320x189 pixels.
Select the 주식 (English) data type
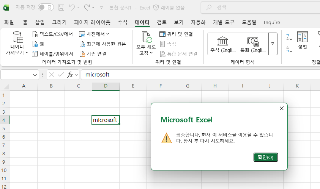tap(223, 44)
